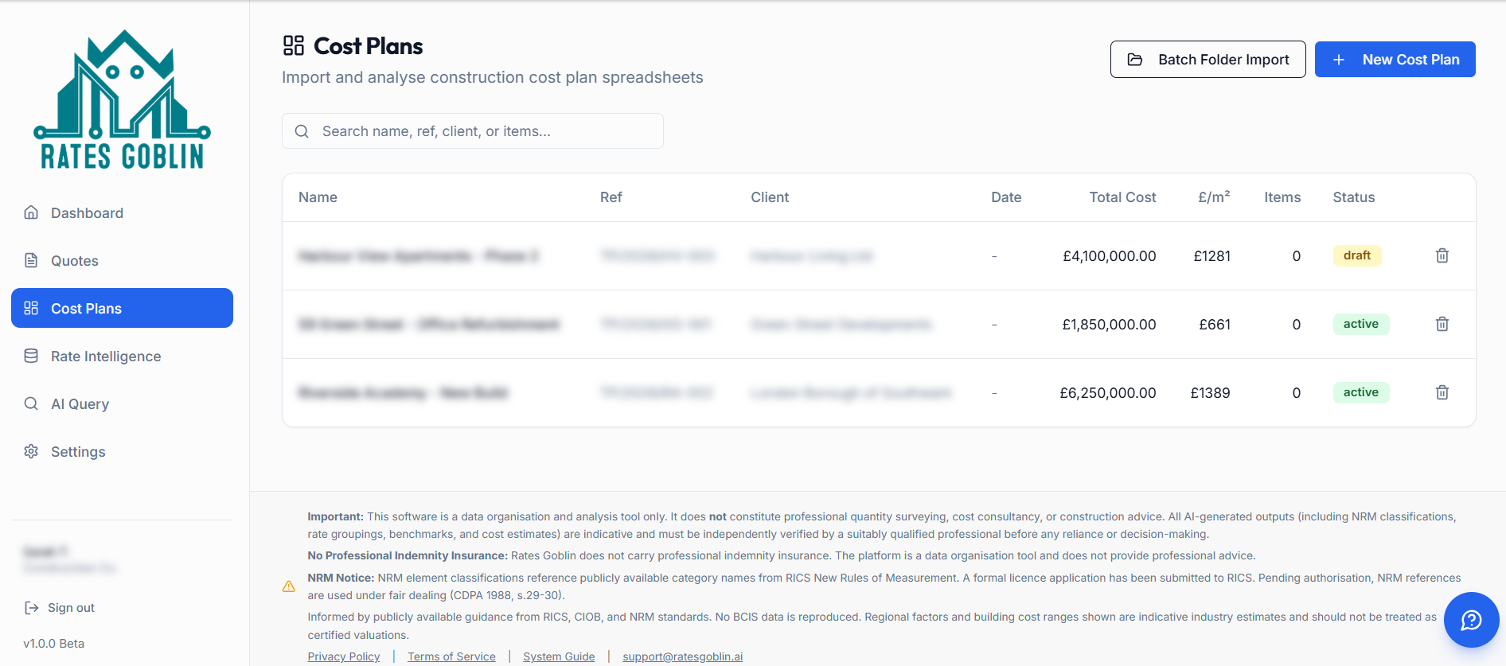Navigate to Quotes in the sidebar
Image resolution: width=1506 pixels, height=666 pixels.
pyautogui.click(x=74, y=260)
